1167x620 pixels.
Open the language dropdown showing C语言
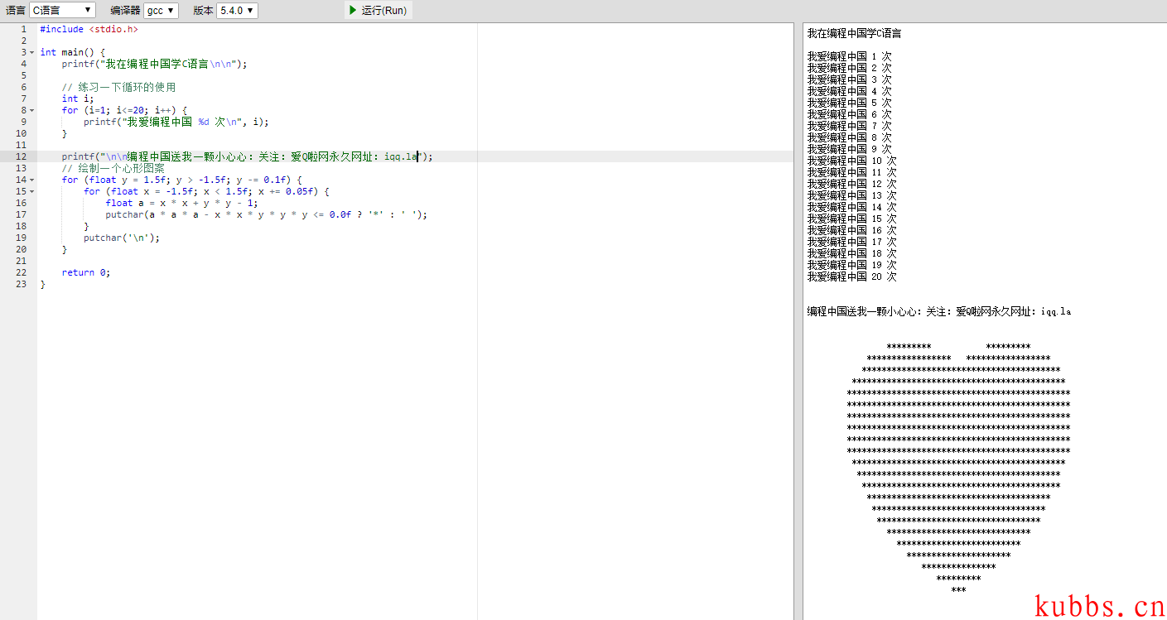(62, 11)
